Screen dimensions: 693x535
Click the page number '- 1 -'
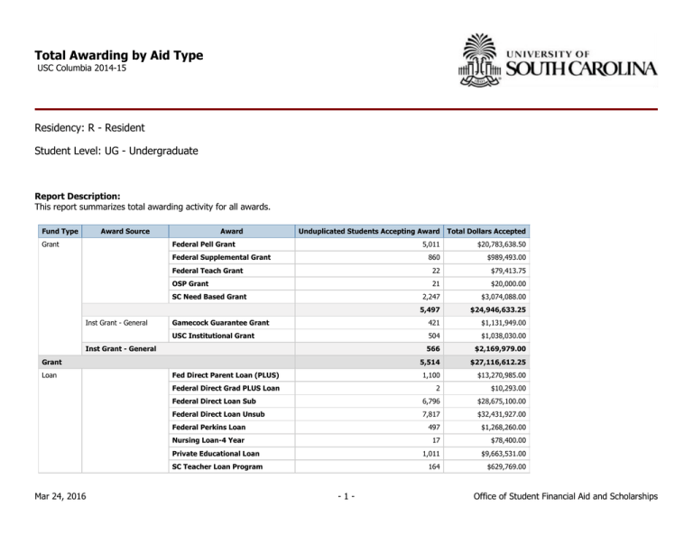pyautogui.click(x=346, y=496)
